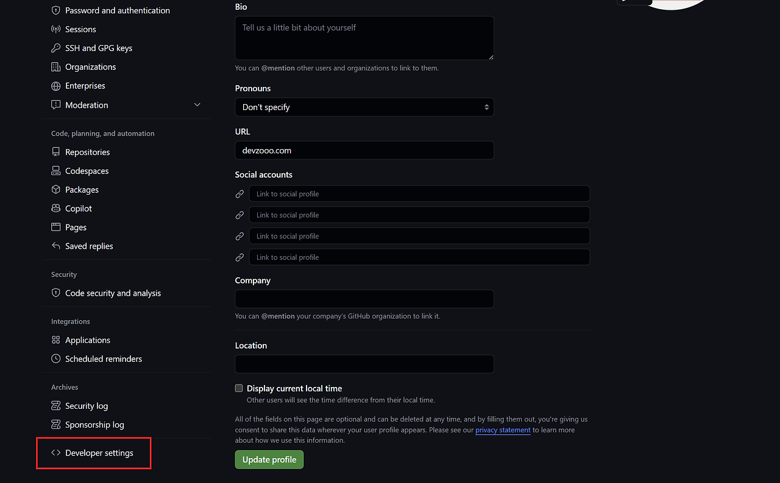The height and width of the screenshot is (483, 780).
Task: Open the Pronouns dropdown
Action: [x=364, y=106]
